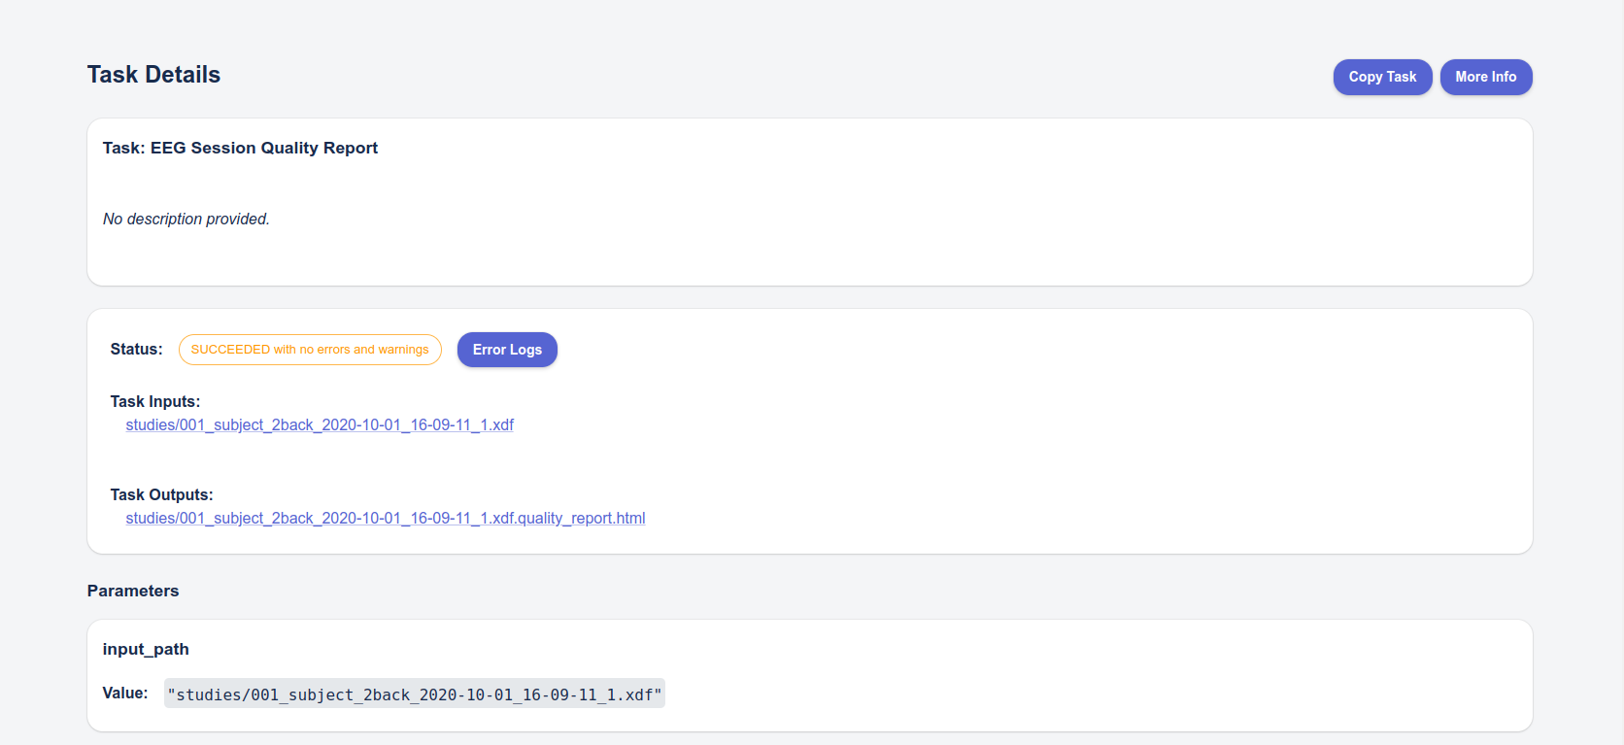Click the Value label
This screenshot has height=745, width=1624.
click(125, 693)
